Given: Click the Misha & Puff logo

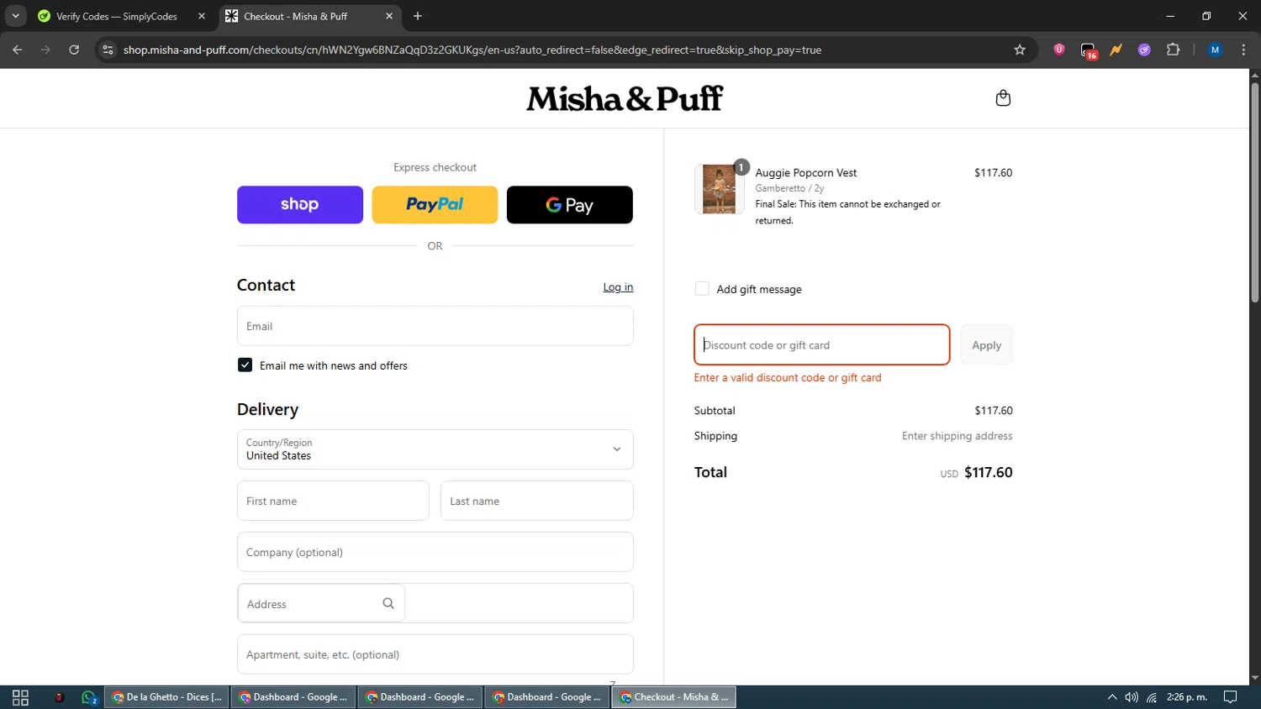Looking at the screenshot, I should click(x=625, y=99).
